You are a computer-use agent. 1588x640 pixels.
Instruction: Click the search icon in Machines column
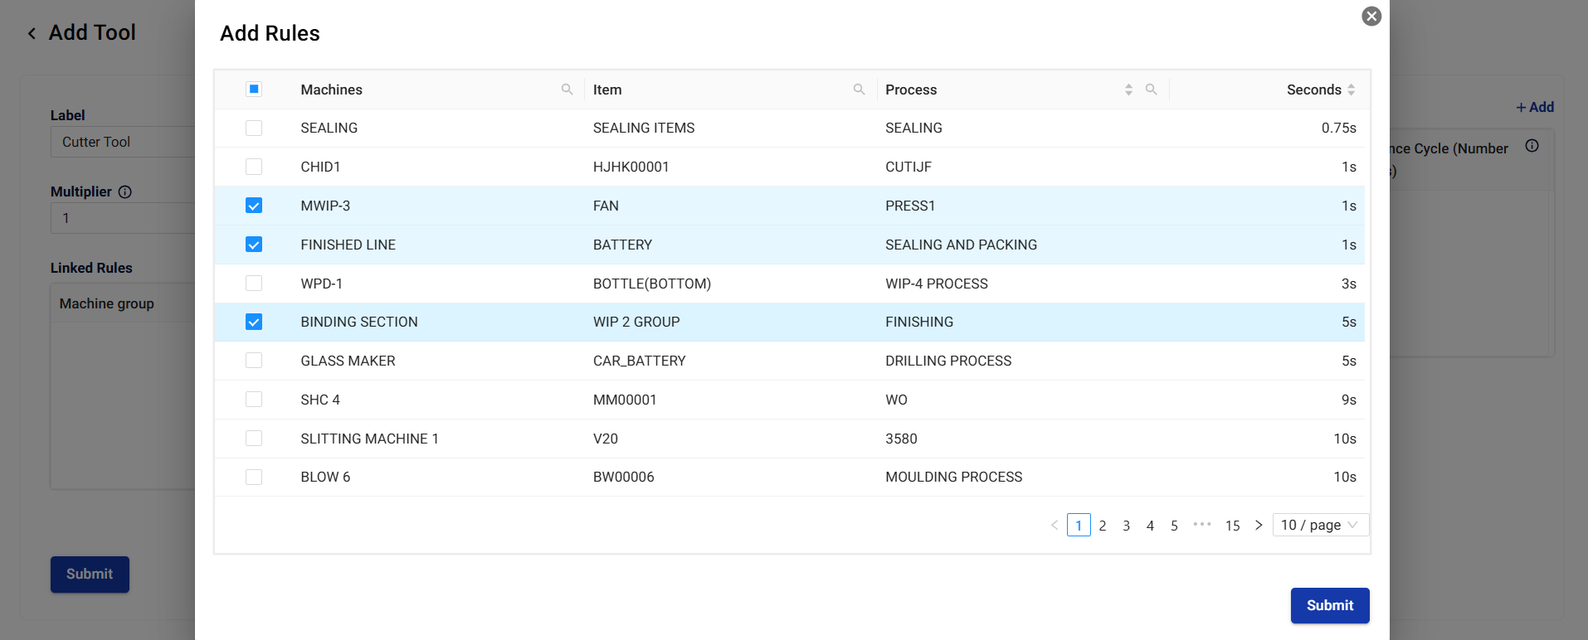tap(567, 90)
